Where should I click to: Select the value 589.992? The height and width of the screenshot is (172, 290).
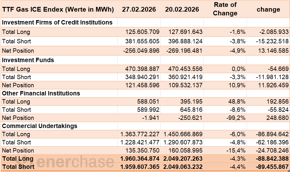[148, 110]
